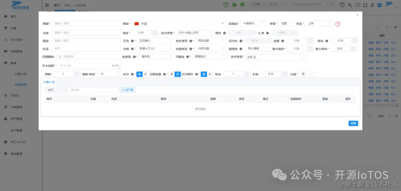Screen dimensions: 401x191
Task: Click the China flag icon in 国家 field
Action: [x=137, y=24]
